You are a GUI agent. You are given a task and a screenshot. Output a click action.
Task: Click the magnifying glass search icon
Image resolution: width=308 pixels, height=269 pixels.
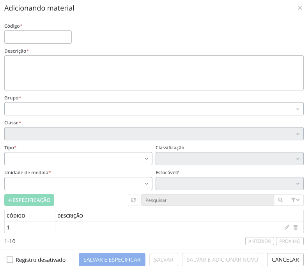coord(280,200)
